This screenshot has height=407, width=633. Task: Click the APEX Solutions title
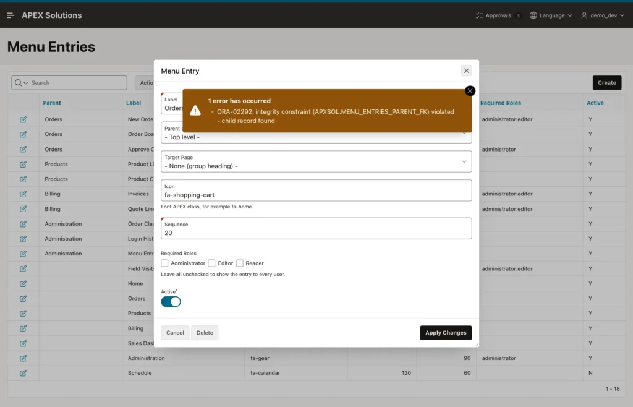52,15
